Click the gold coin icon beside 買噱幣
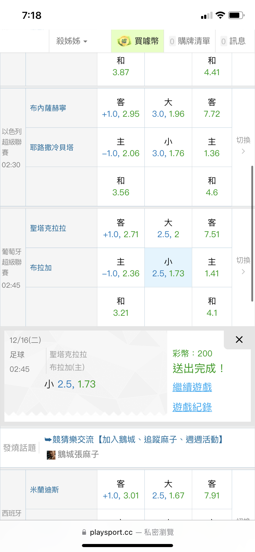Image resolution: width=255 pixels, height=552 pixels. pyautogui.click(x=124, y=41)
